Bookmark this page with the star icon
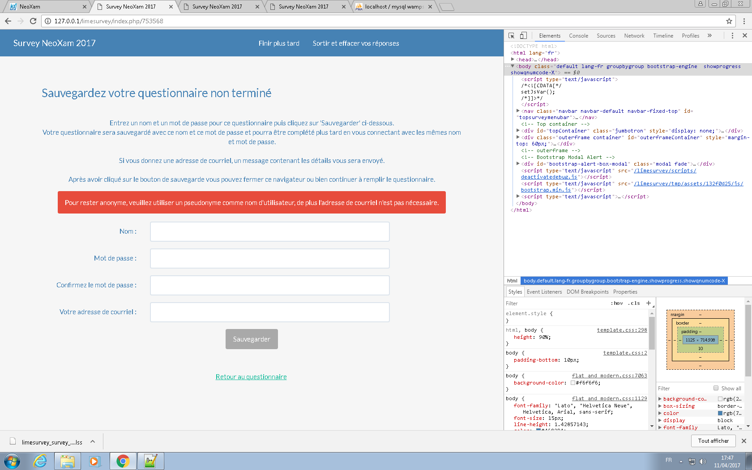 coord(729,21)
